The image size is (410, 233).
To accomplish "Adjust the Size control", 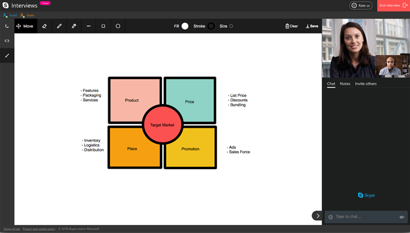I will [231, 26].
